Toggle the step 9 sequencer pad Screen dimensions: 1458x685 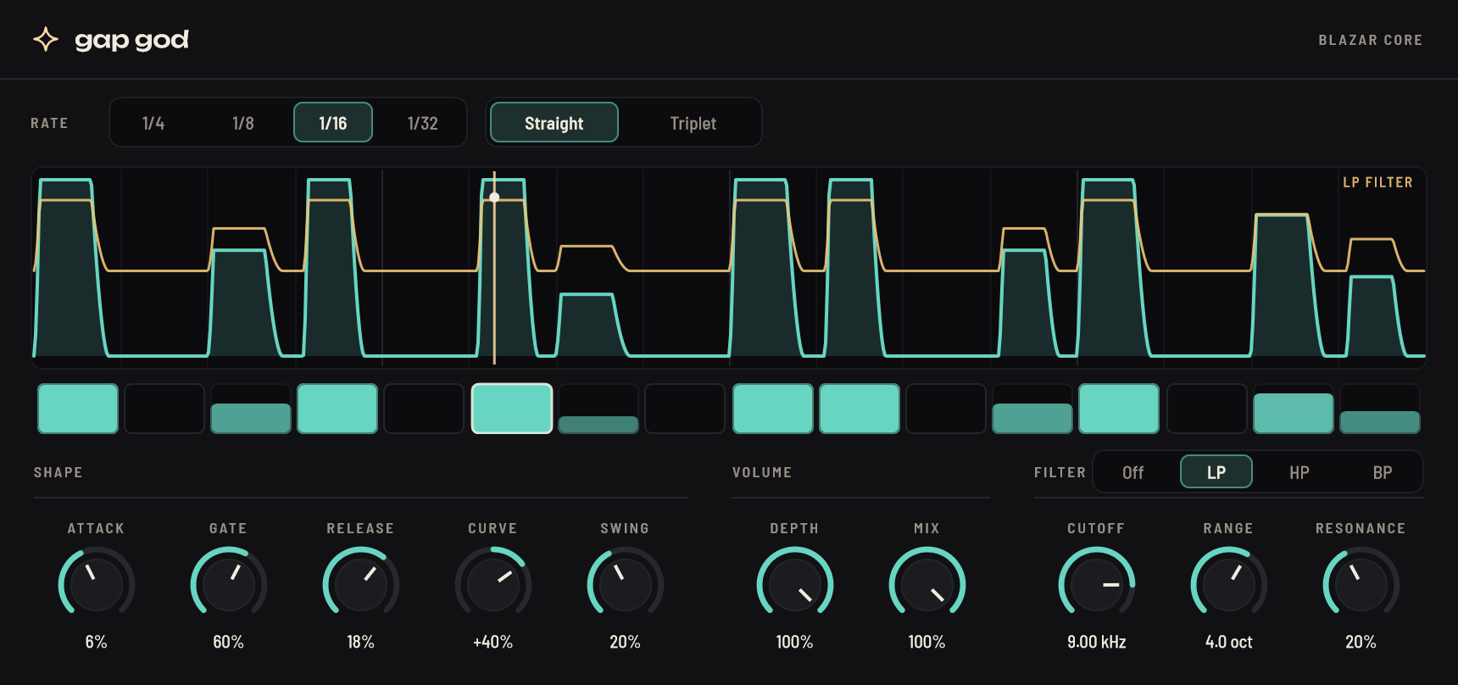773,409
